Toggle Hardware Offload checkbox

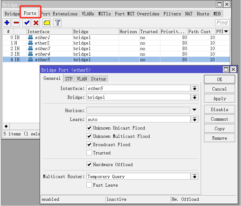89,165
